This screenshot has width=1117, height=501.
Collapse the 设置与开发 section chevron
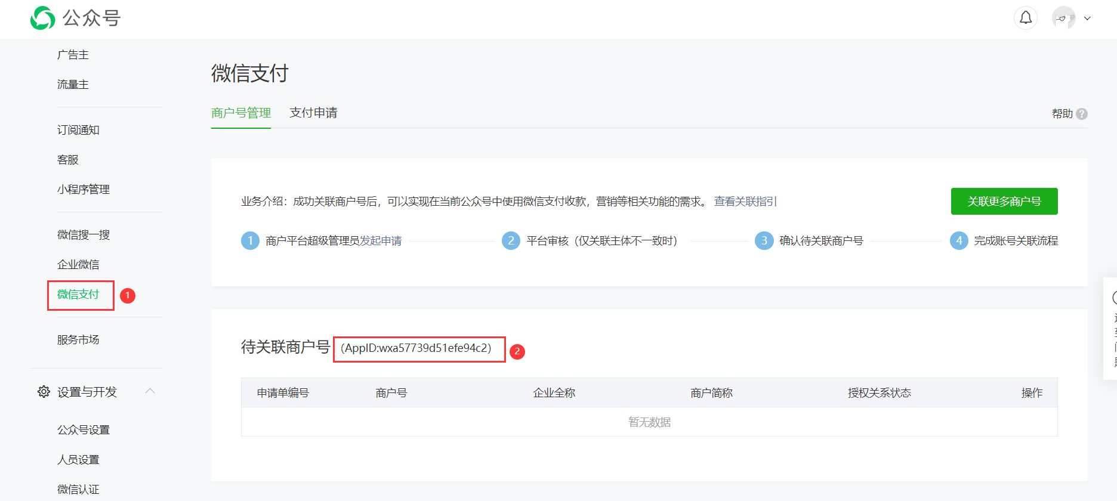[150, 391]
